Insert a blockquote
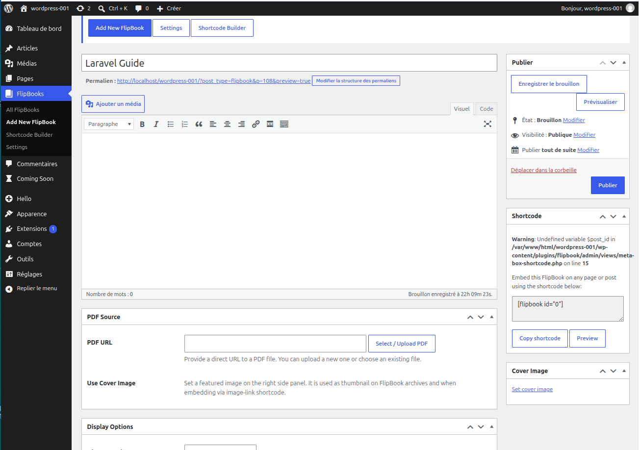 pyautogui.click(x=199, y=125)
